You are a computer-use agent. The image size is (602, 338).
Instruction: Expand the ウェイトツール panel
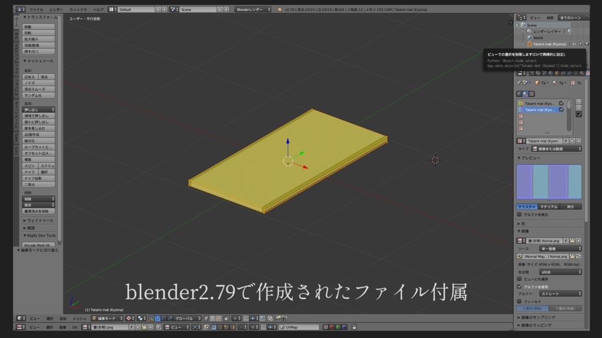(x=38, y=221)
